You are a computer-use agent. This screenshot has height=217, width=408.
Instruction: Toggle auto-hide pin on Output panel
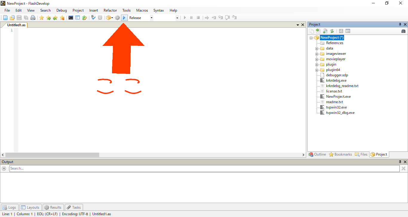point(400,162)
